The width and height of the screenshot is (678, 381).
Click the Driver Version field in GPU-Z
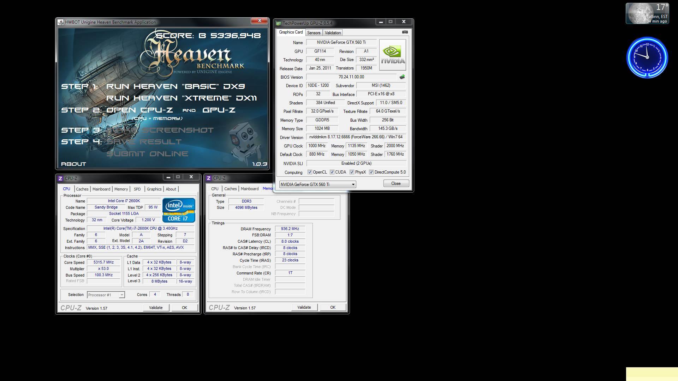click(x=356, y=137)
